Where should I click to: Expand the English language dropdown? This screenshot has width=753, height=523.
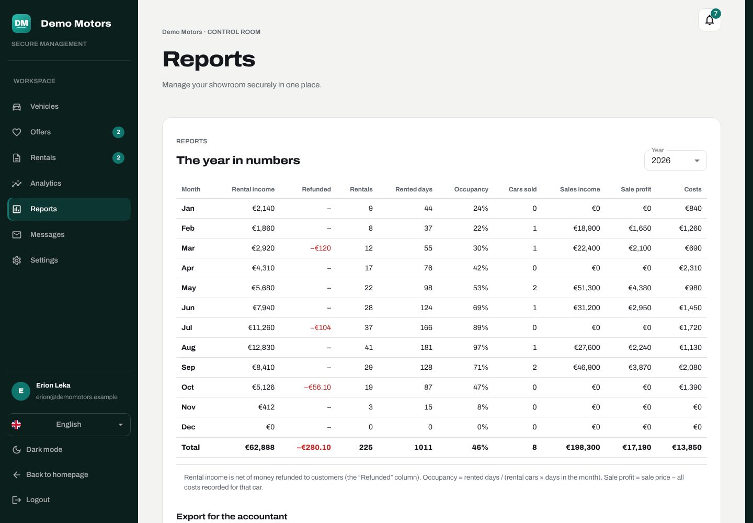[x=69, y=425]
